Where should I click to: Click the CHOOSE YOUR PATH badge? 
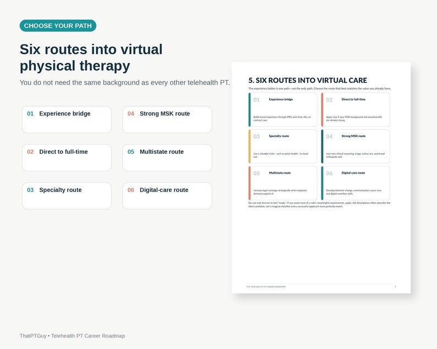(58, 26)
